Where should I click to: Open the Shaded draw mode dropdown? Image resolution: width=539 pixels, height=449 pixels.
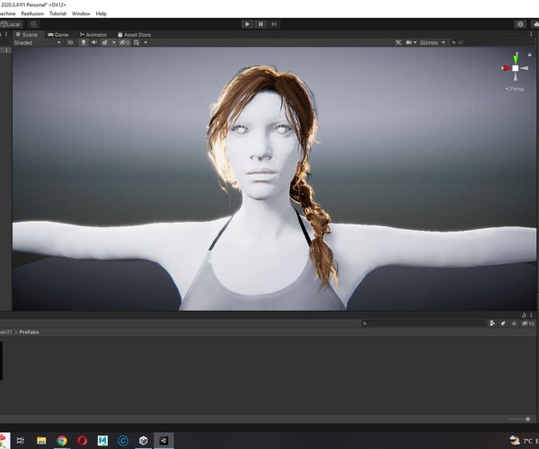point(37,42)
